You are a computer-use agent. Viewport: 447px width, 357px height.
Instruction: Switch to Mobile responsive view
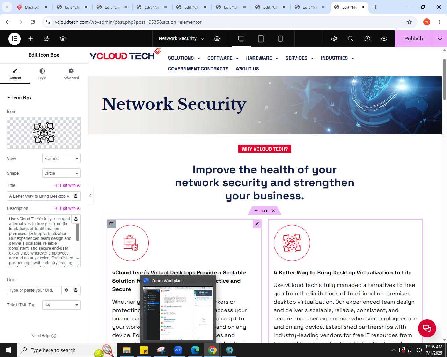tap(280, 39)
